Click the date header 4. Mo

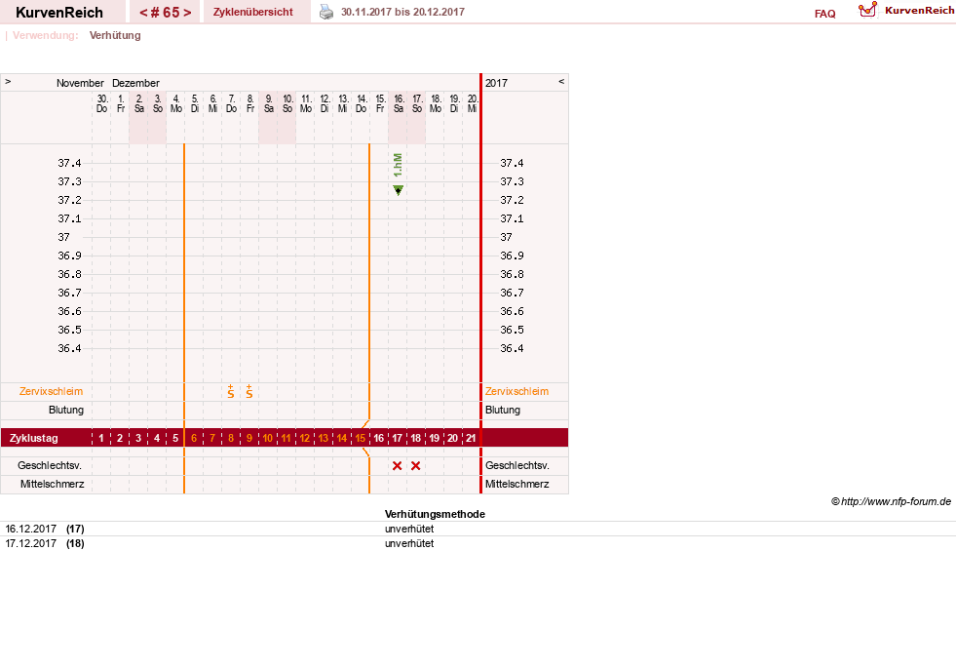tap(176, 103)
